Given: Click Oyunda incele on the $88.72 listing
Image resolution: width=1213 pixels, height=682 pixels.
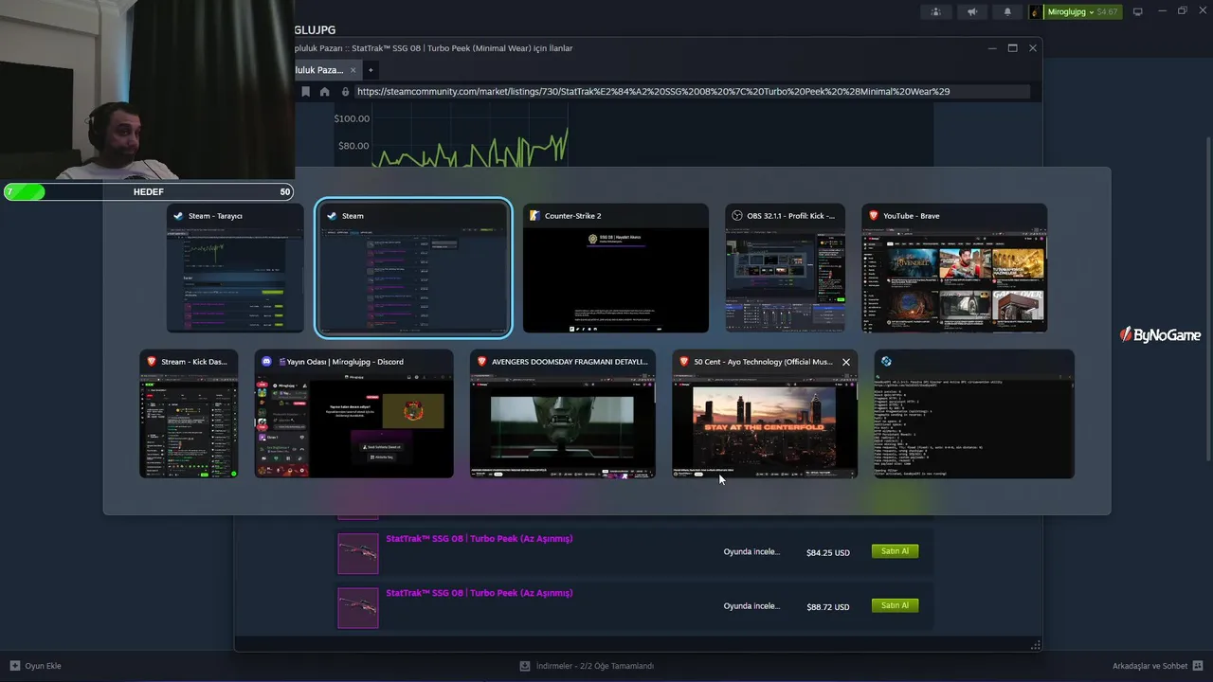Looking at the screenshot, I should (x=751, y=606).
